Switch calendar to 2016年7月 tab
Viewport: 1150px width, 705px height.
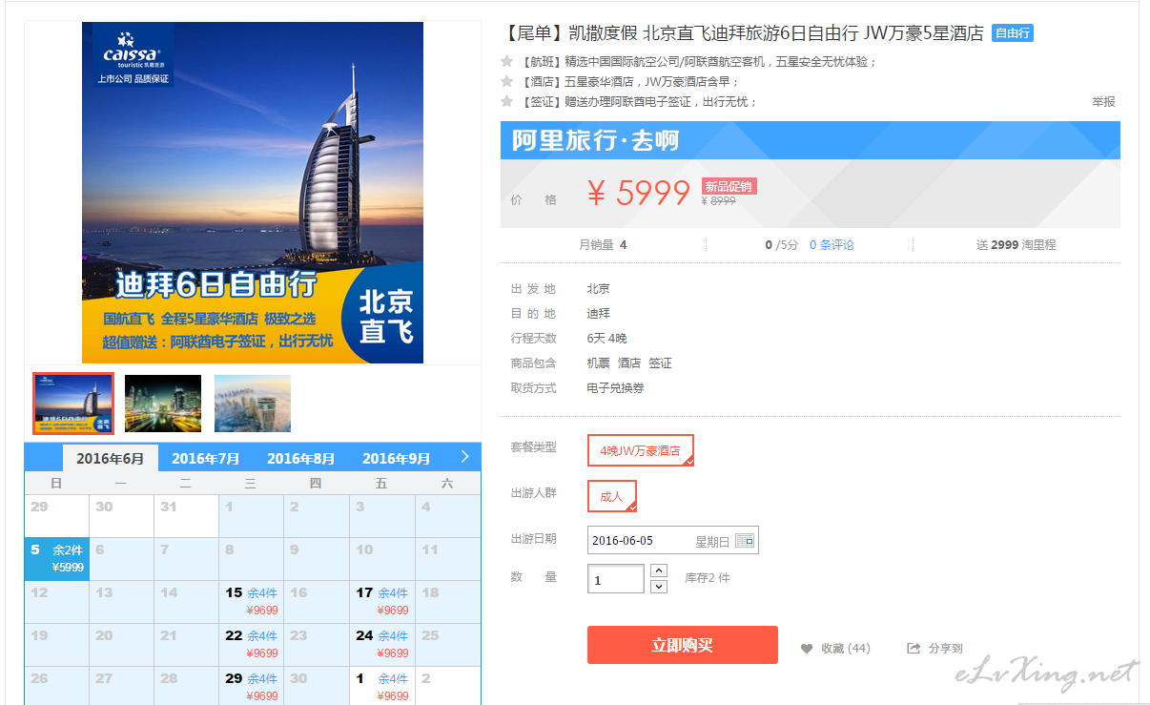point(206,459)
